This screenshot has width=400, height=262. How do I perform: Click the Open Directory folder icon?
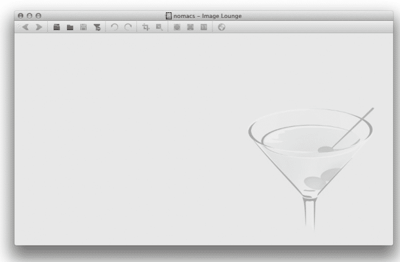pos(70,27)
